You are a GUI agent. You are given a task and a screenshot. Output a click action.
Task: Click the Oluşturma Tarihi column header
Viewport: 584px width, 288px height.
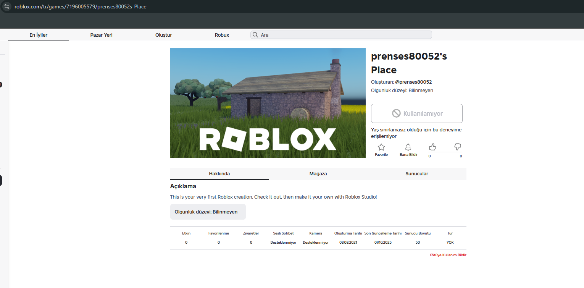coord(348,233)
